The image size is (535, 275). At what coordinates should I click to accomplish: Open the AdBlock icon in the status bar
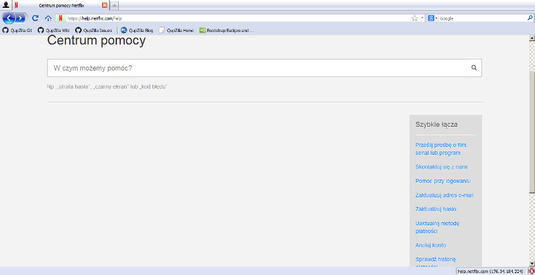(531, 271)
